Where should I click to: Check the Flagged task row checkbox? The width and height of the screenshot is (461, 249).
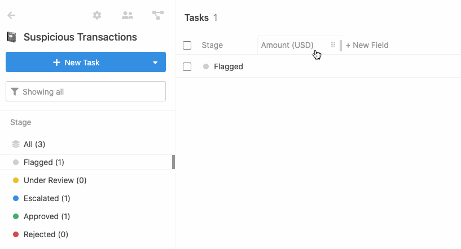pyautogui.click(x=187, y=66)
